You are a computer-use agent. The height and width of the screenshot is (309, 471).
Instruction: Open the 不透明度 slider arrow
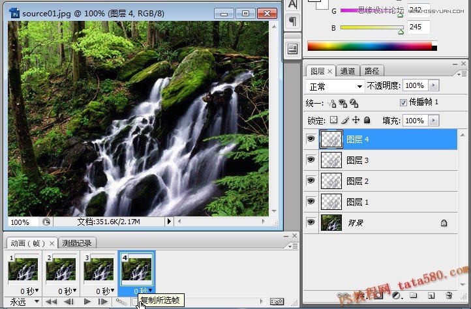[x=433, y=85]
